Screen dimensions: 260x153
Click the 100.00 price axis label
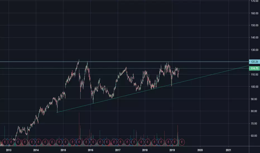[254, 87]
